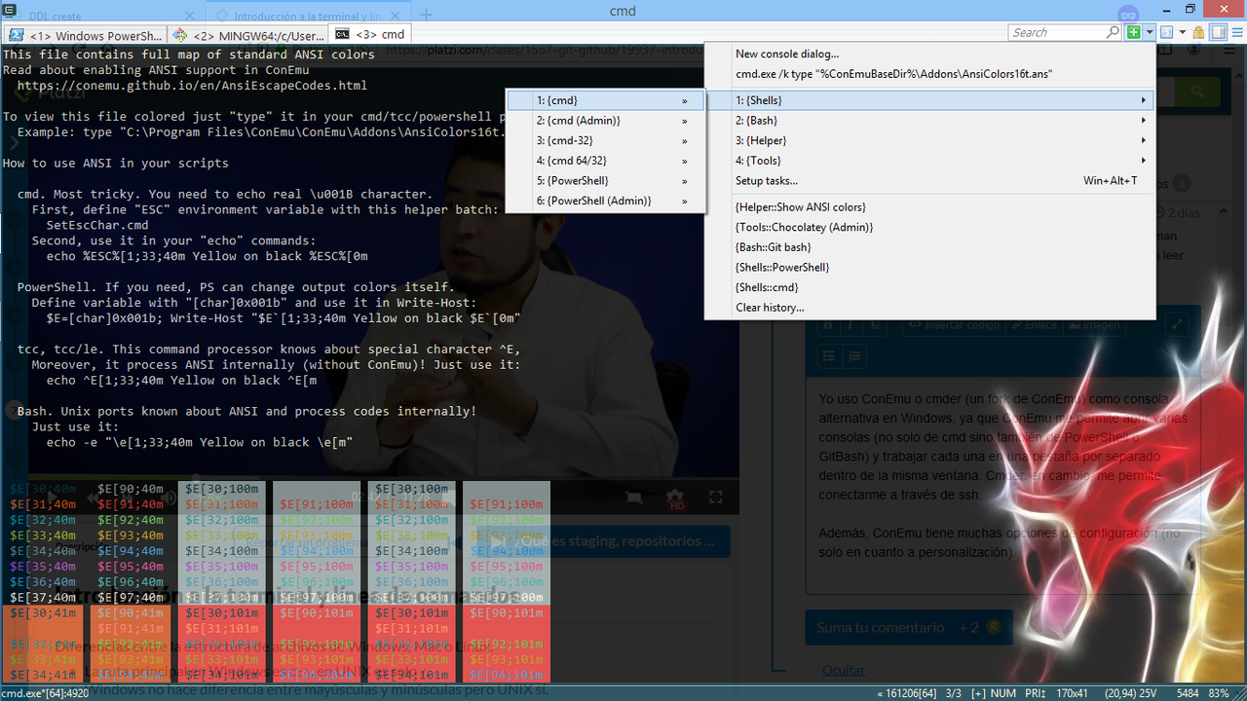This screenshot has width=1247, height=701.
Task: Click the green new console plus button
Action: pyautogui.click(x=1134, y=32)
